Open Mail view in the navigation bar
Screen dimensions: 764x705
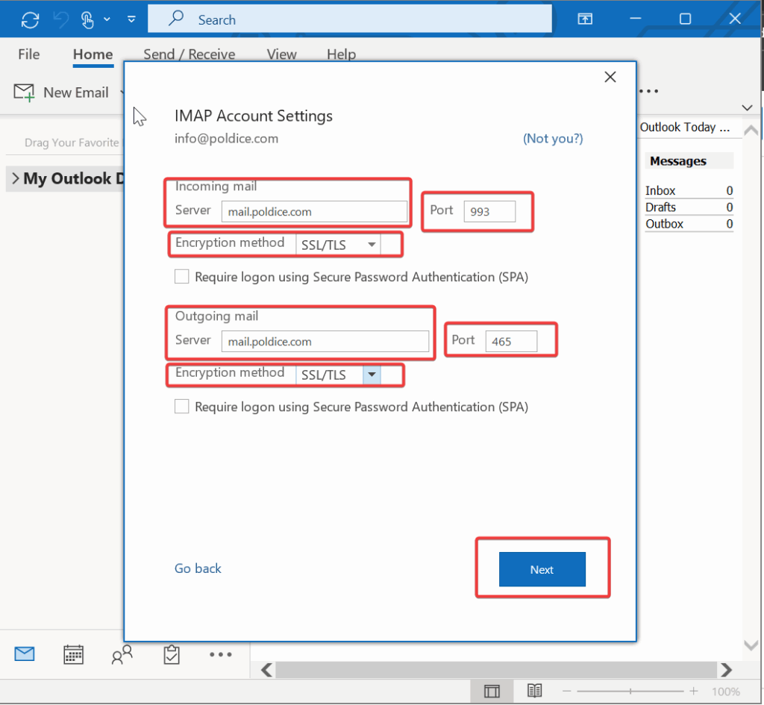coord(25,654)
